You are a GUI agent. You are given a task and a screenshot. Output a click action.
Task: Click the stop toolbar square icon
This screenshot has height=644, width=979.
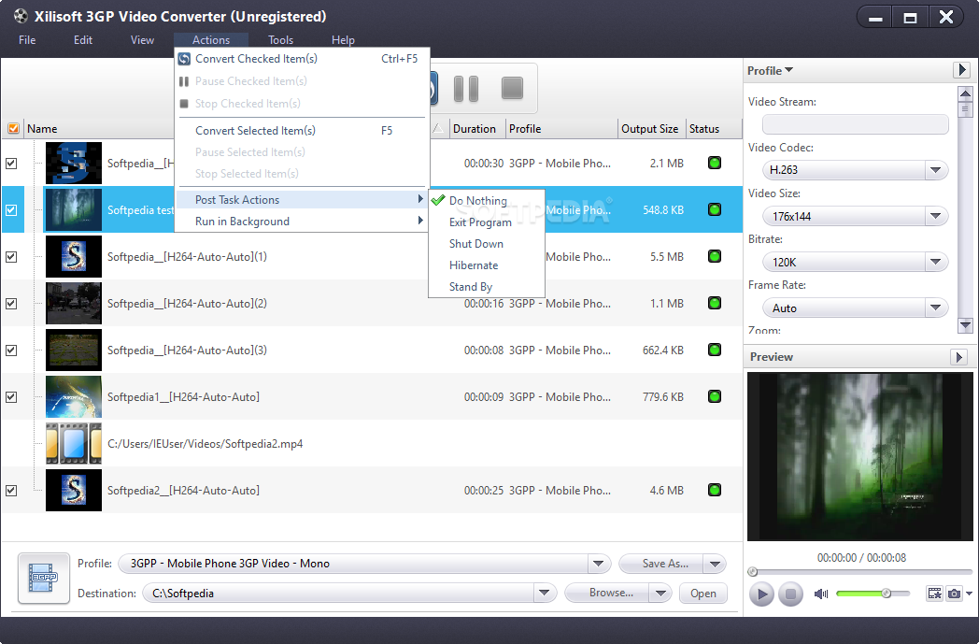click(512, 88)
